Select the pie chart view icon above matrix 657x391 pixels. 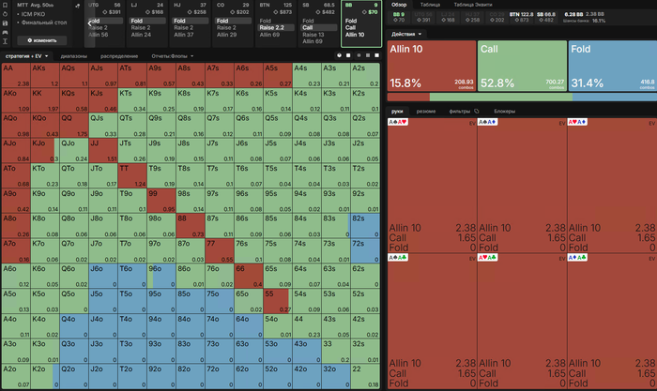(340, 55)
